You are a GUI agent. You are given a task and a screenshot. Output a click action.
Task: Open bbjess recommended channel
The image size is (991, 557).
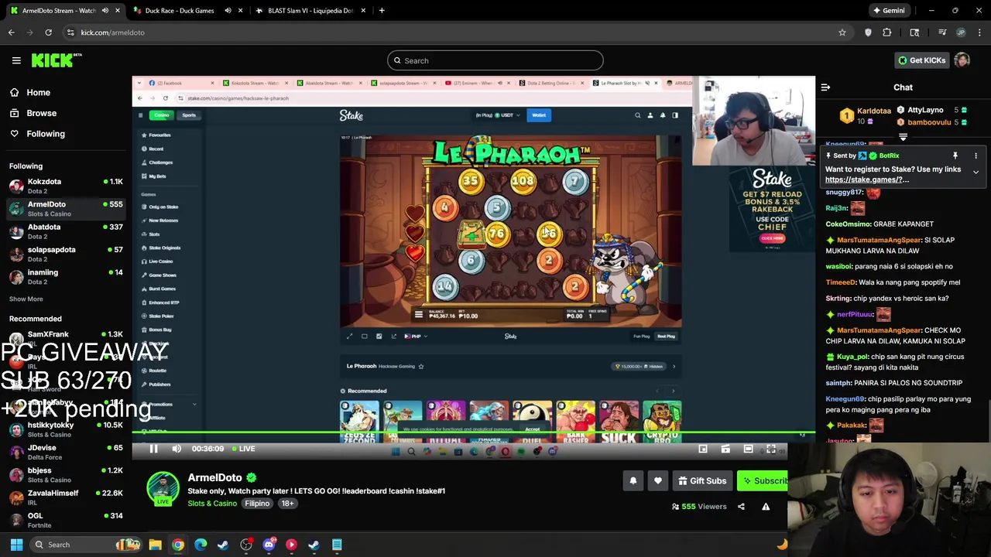point(66,474)
